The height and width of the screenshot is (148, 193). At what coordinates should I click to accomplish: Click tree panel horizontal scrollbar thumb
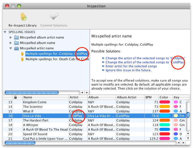[x=32, y=92]
